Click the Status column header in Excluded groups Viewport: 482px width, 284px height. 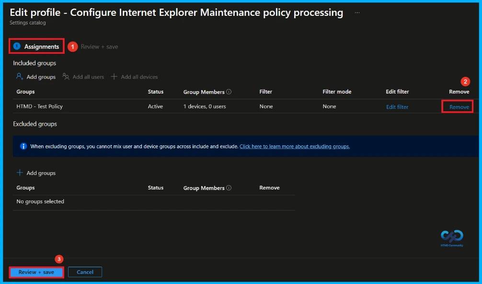[x=156, y=188]
